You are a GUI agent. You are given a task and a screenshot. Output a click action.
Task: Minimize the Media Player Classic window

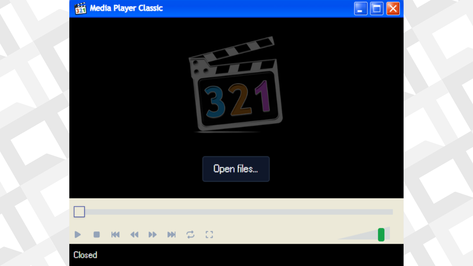(360, 8)
